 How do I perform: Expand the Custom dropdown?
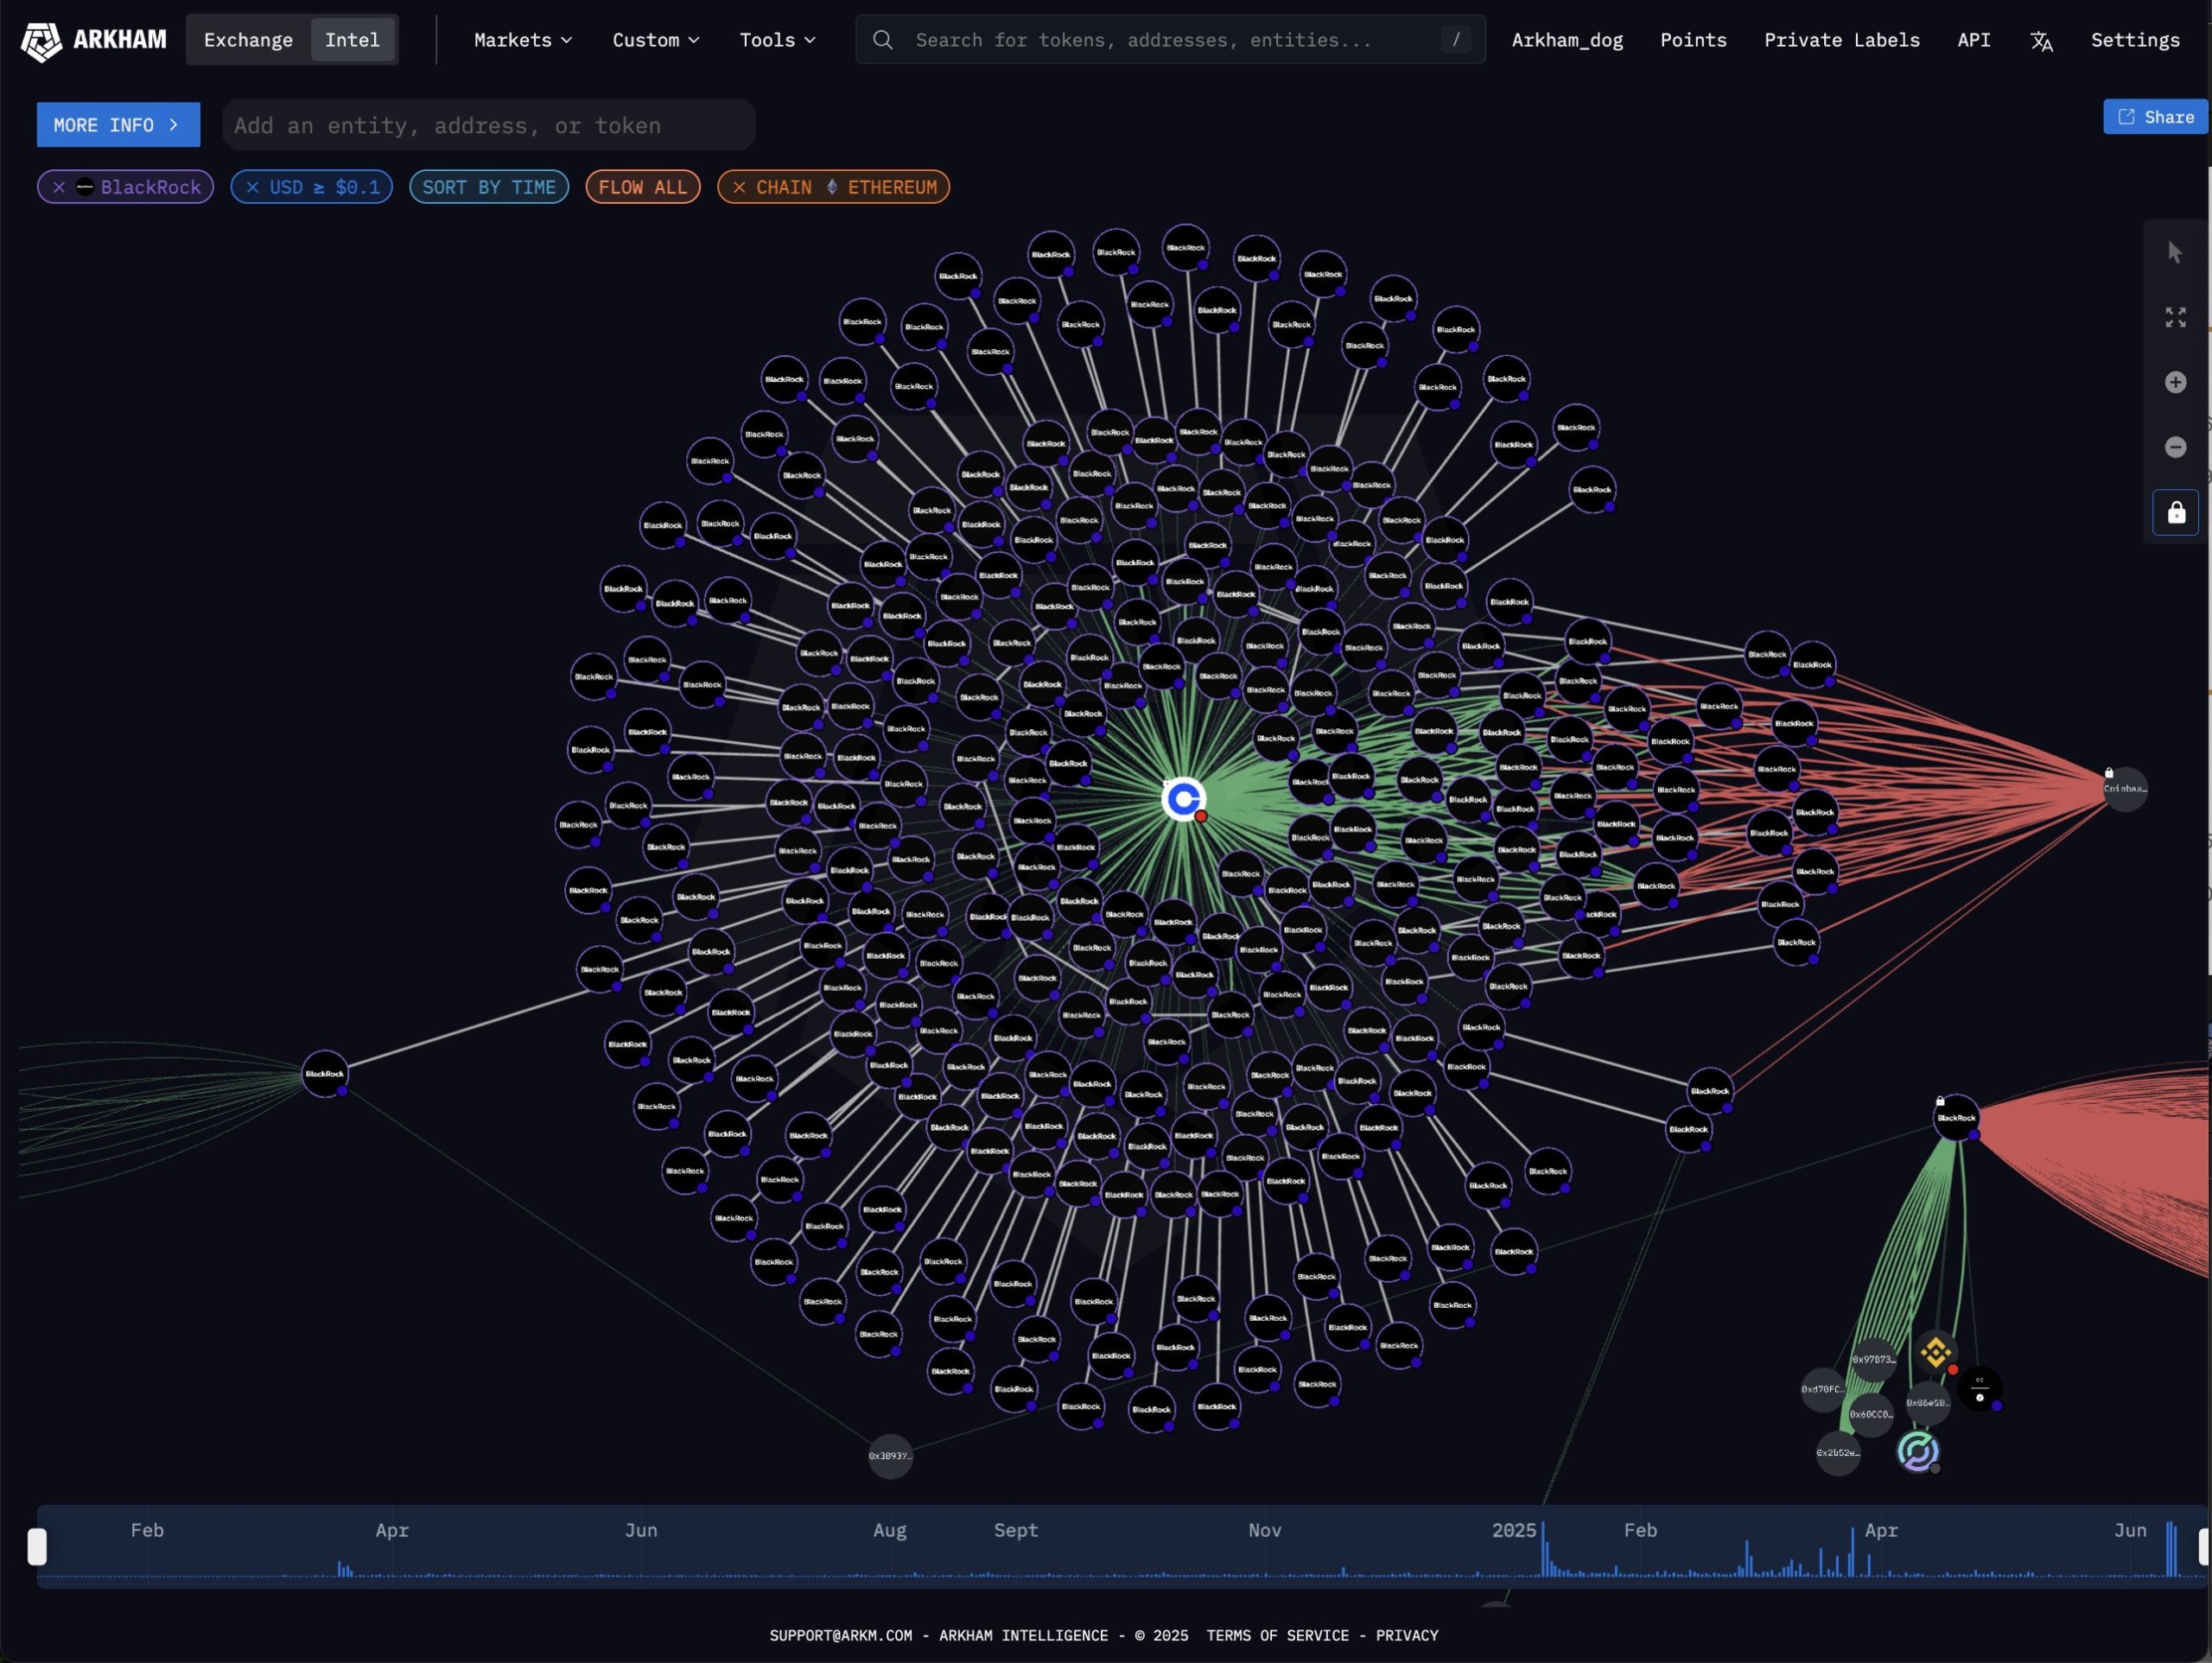(656, 40)
